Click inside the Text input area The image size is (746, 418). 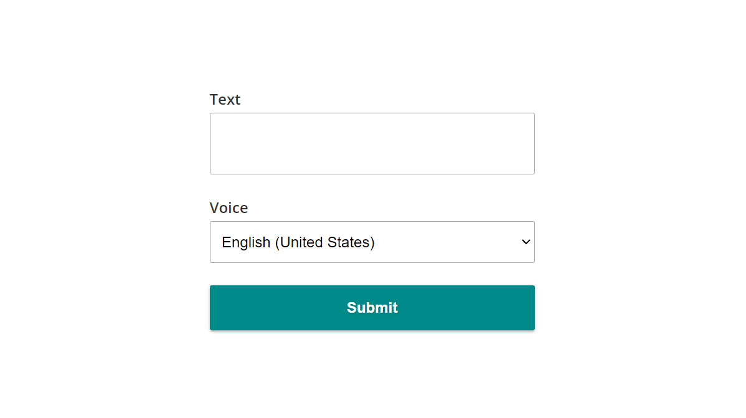(x=372, y=143)
